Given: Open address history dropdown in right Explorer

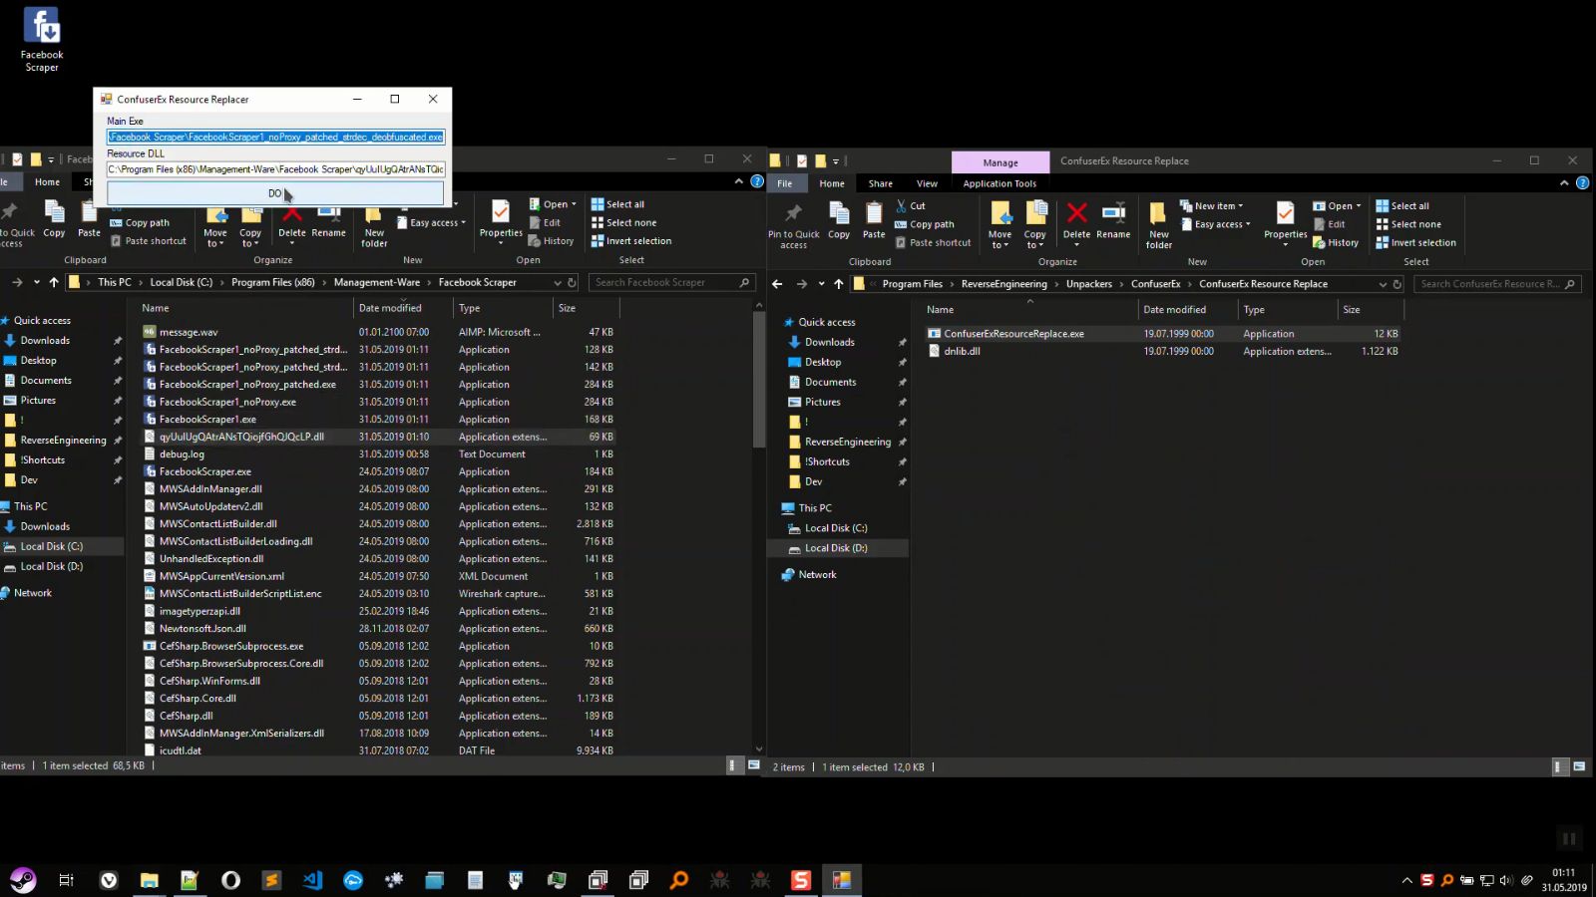Looking at the screenshot, I should (1383, 284).
